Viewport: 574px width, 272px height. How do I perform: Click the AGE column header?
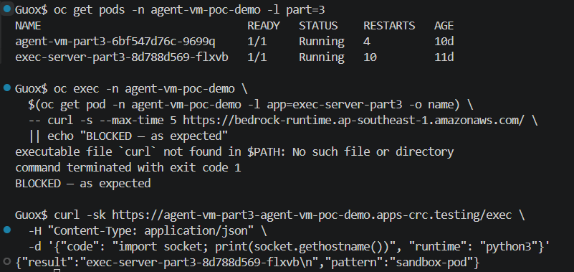coord(444,26)
